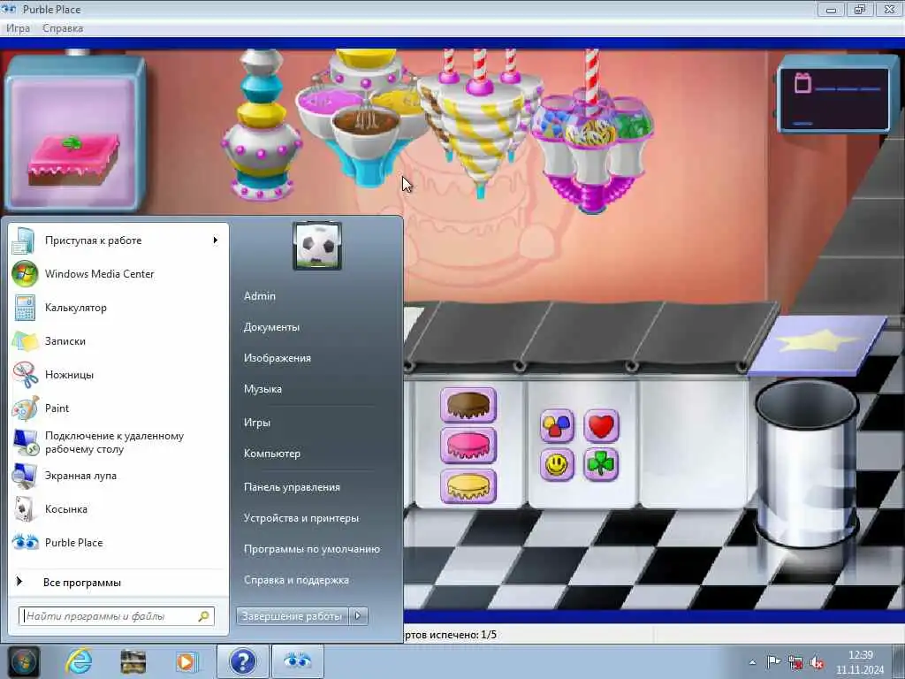Screen dimensions: 905x679
Task: Click the Найти программы и файлы search field
Action: (x=117, y=616)
